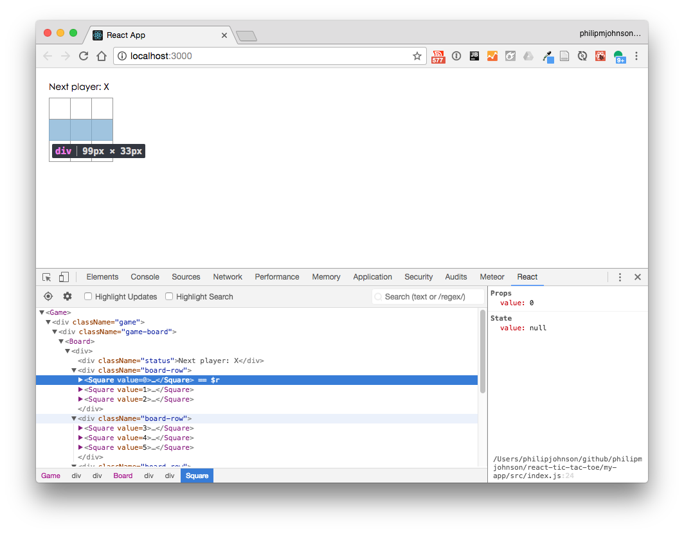Collapse the game-board div node

pyautogui.click(x=55, y=332)
